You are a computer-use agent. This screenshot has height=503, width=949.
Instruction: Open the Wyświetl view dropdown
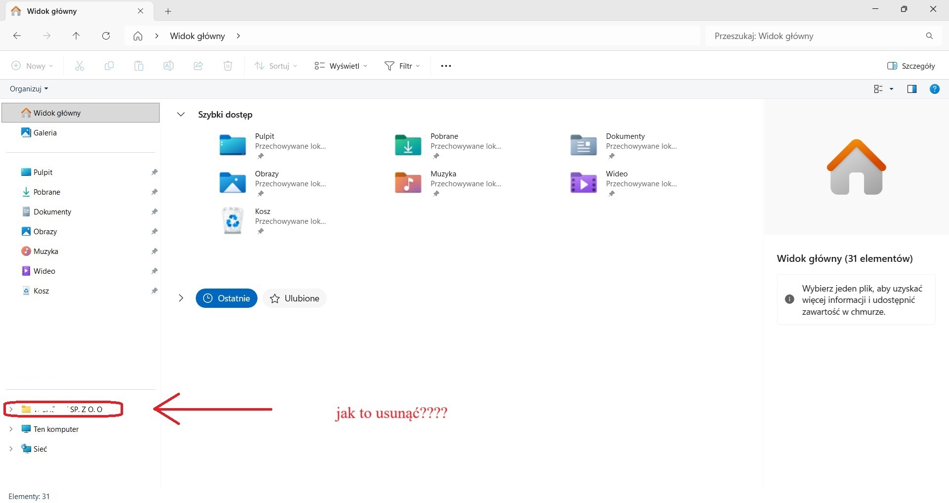coord(341,66)
